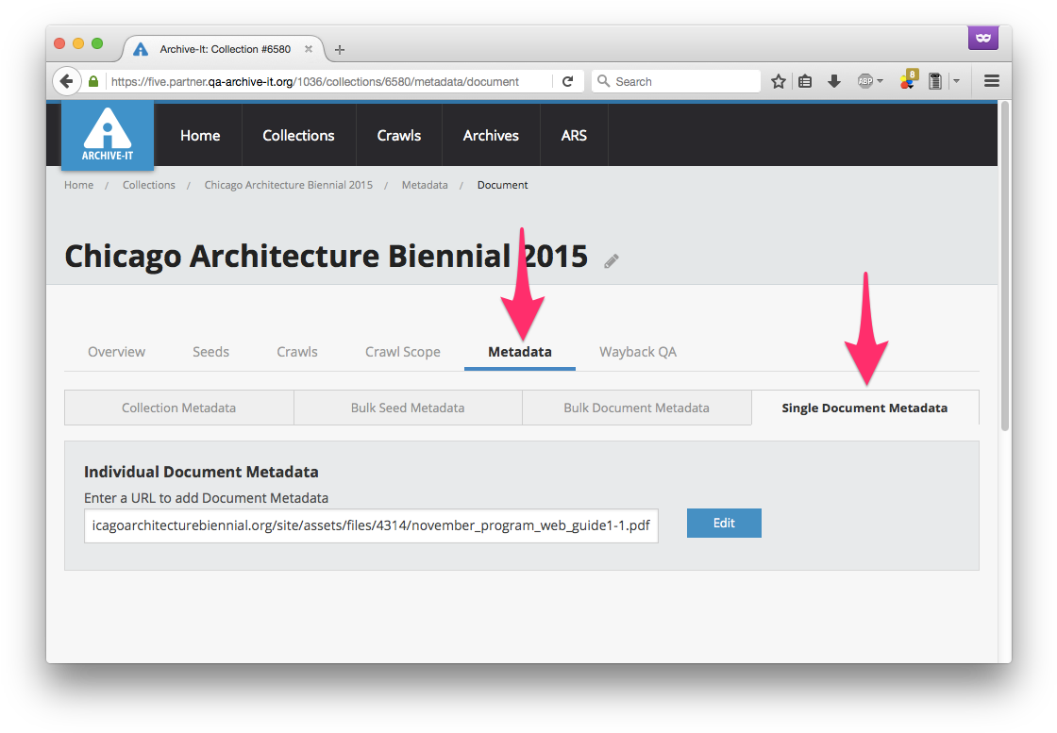The width and height of the screenshot is (1057, 733).
Task: Bookmark this page with the star icon
Action: pos(778,81)
